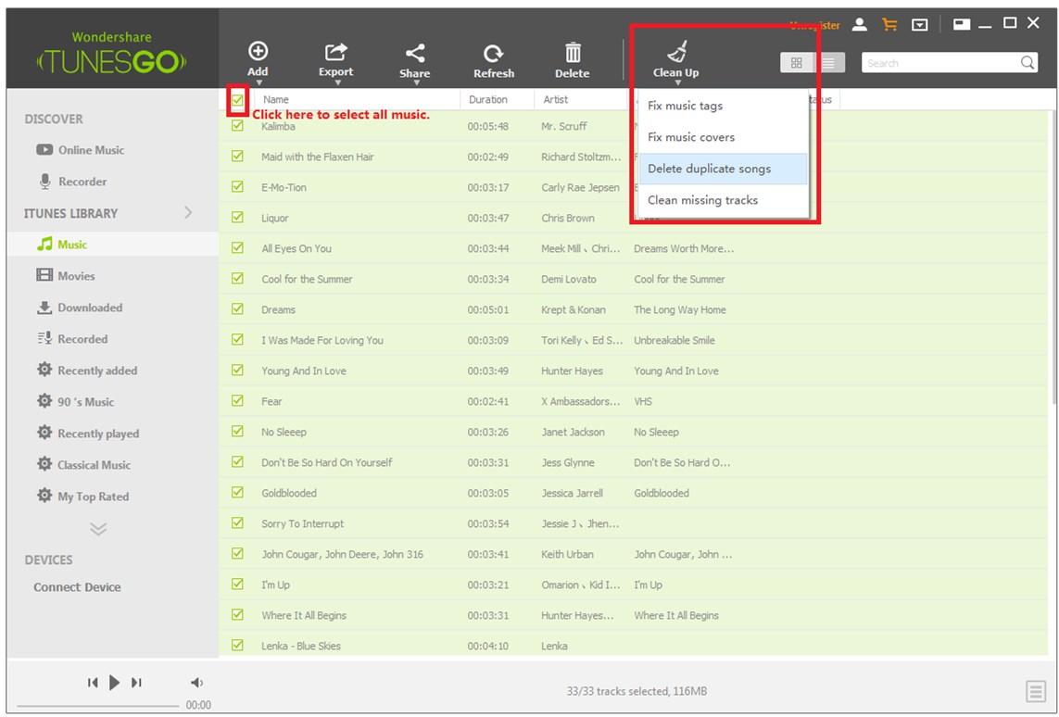Click the Add toolbar icon

[258, 51]
